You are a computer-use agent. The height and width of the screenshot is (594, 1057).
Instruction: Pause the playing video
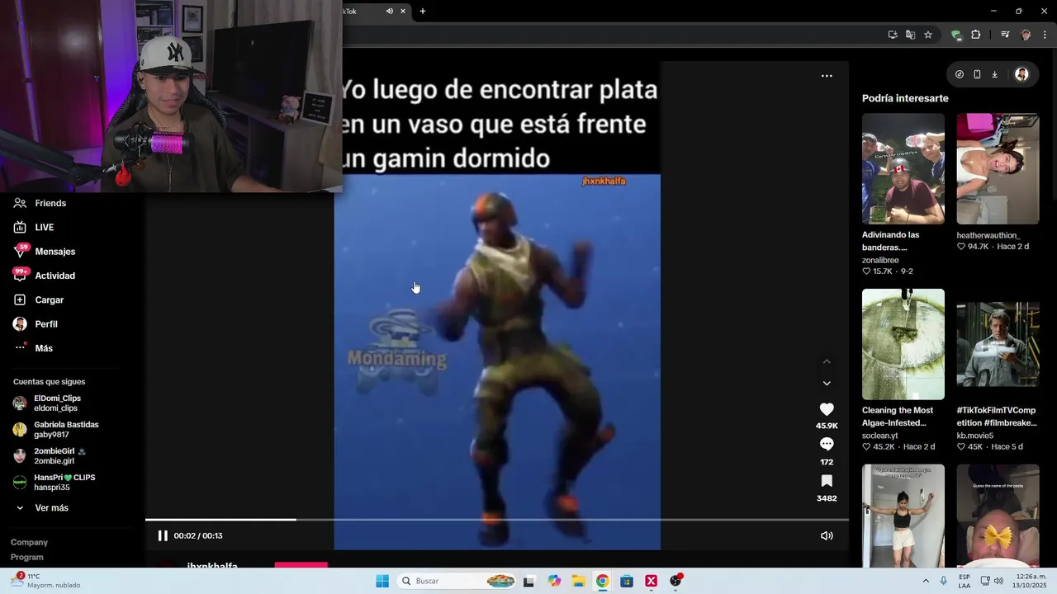pos(163,535)
